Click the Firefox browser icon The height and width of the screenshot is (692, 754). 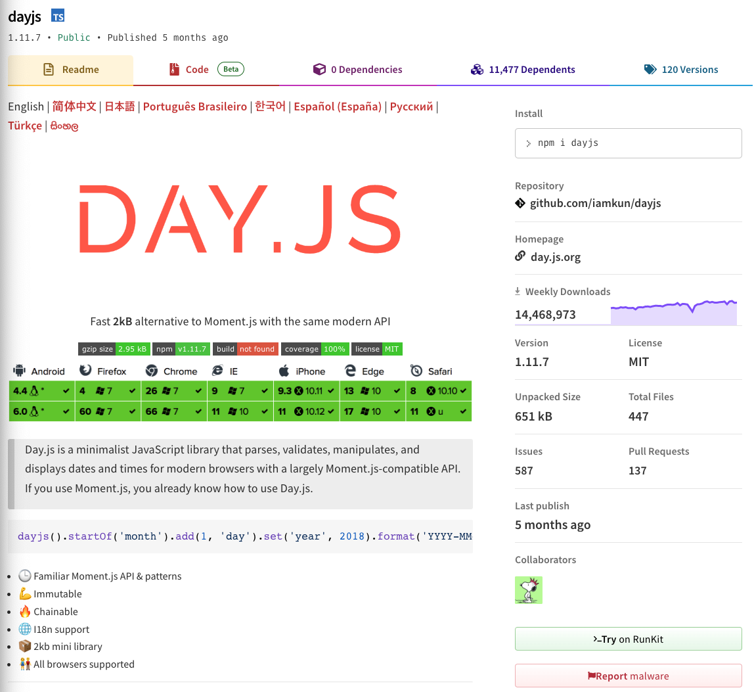85,370
